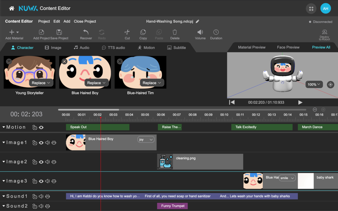This screenshot has height=211, width=338.
Task: Open the joy expression dropdown
Action: tap(146, 140)
